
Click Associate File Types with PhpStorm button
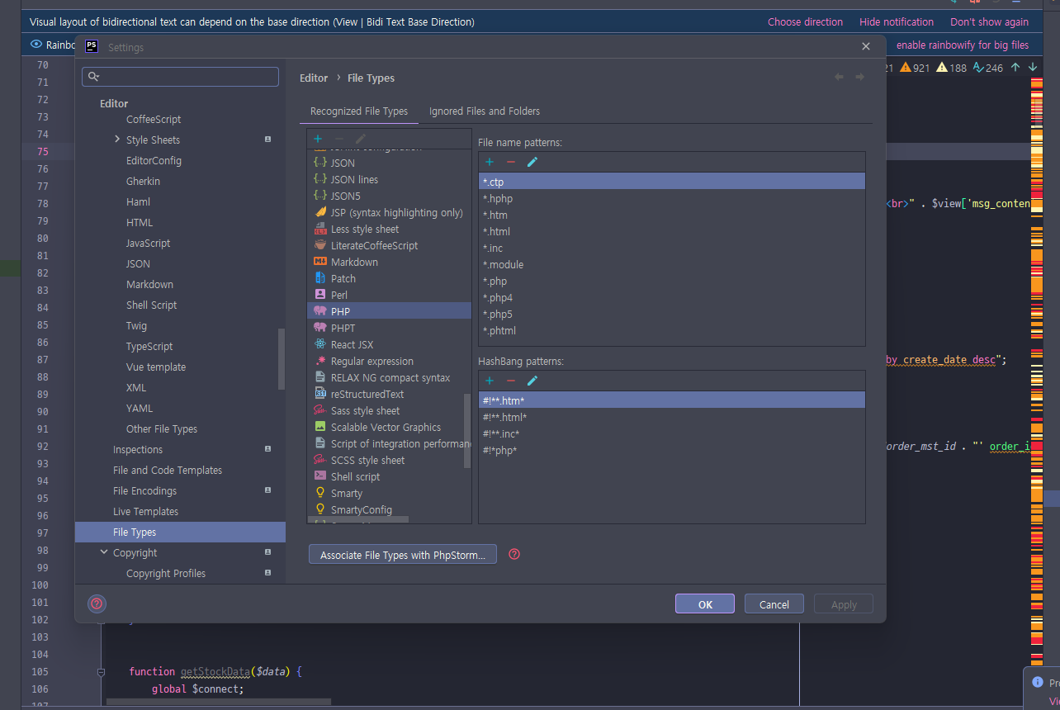point(403,555)
